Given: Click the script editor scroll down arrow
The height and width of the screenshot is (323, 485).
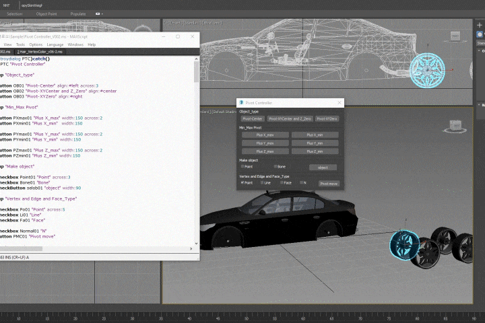Looking at the screenshot, I should [x=196, y=244].
